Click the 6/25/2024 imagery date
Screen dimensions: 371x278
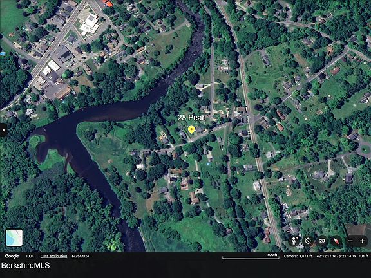81,256
